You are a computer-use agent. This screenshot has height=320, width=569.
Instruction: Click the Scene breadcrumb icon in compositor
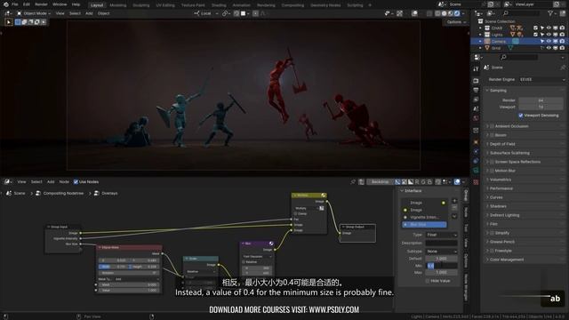9,194
